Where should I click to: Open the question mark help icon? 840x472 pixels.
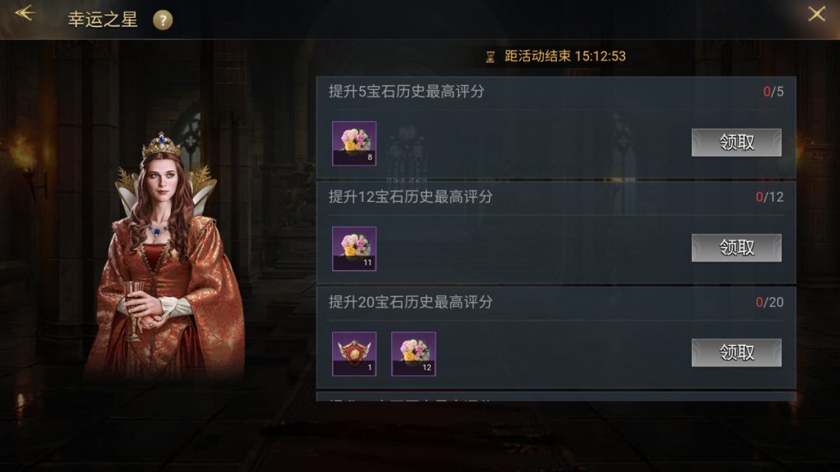[x=163, y=20]
